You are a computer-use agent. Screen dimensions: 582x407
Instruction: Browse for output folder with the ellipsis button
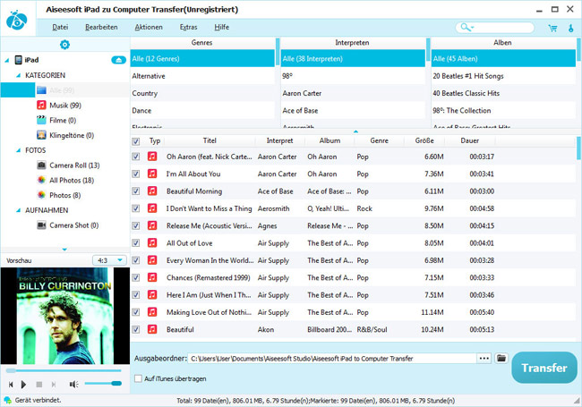pyautogui.click(x=484, y=358)
